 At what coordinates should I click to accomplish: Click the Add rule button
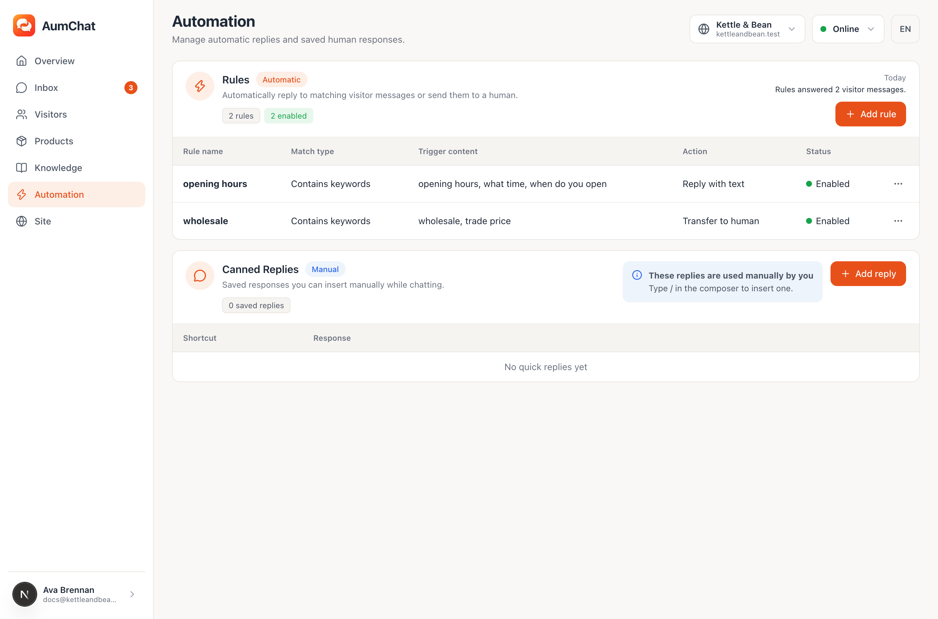coord(870,114)
